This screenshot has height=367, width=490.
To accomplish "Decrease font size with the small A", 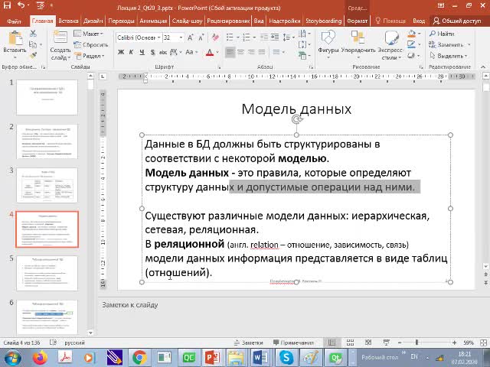I will [201, 37].
